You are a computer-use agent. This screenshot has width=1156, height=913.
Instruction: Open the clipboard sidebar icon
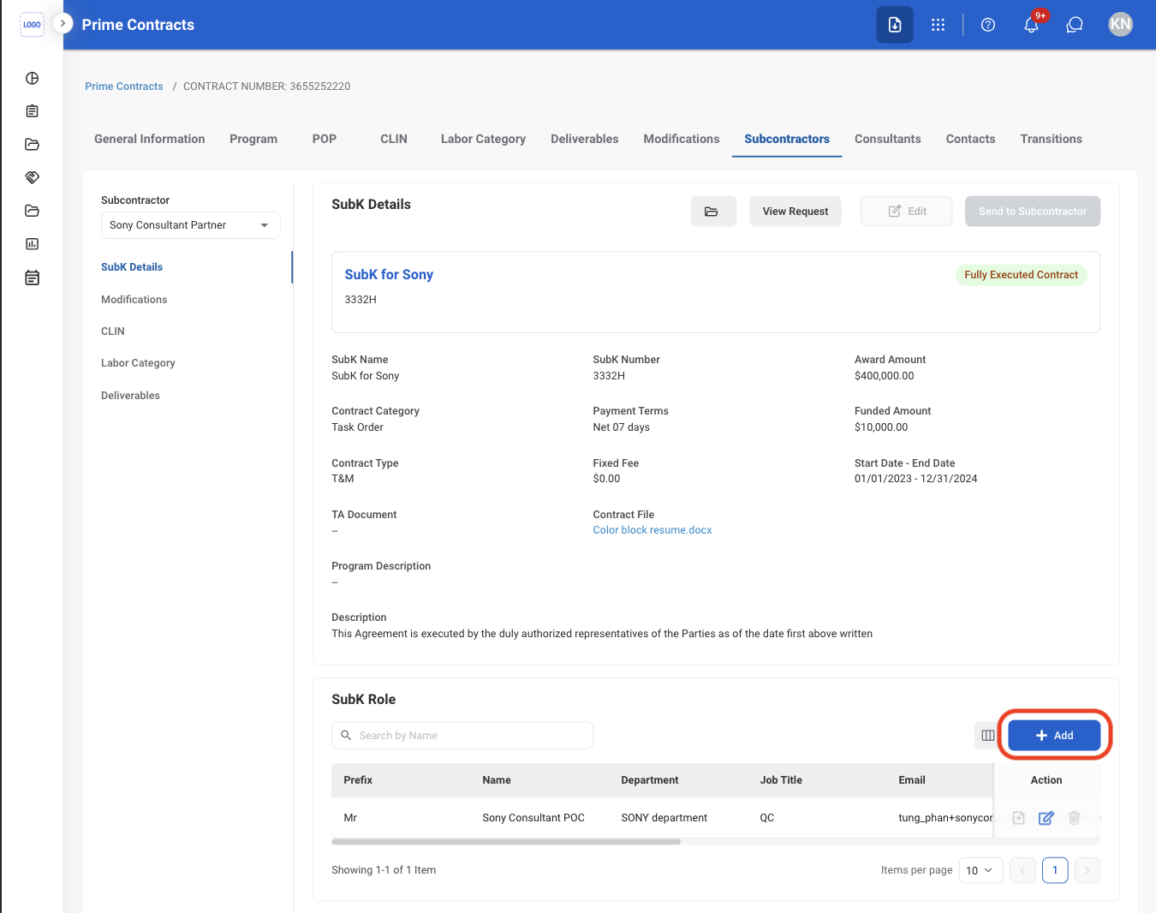(x=32, y=111)
